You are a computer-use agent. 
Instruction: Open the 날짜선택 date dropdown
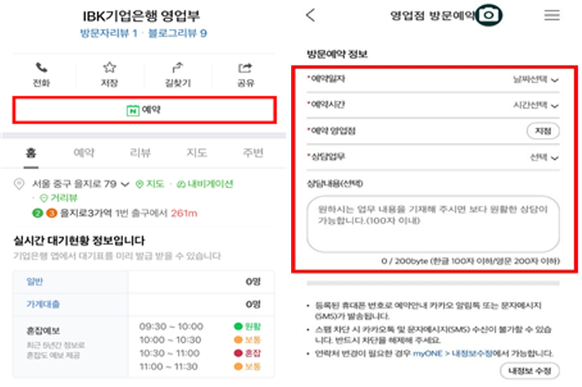click(535, 79)
